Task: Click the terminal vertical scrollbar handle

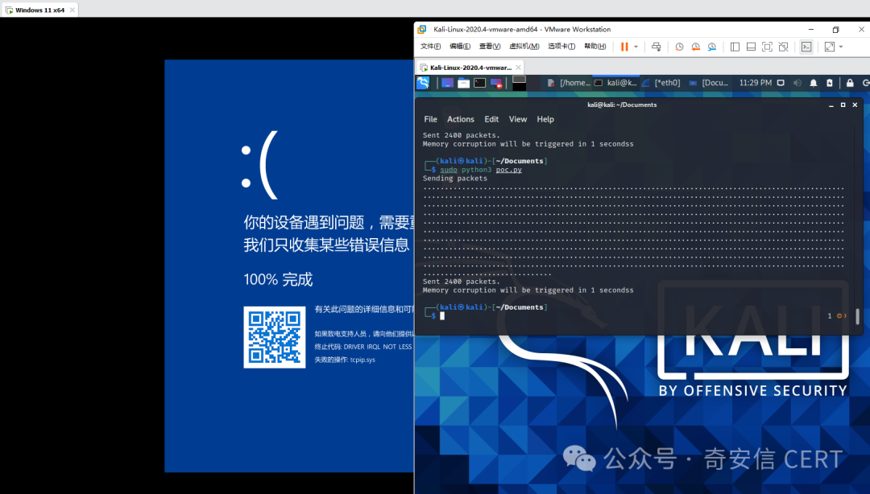Action: pos(857,316)
